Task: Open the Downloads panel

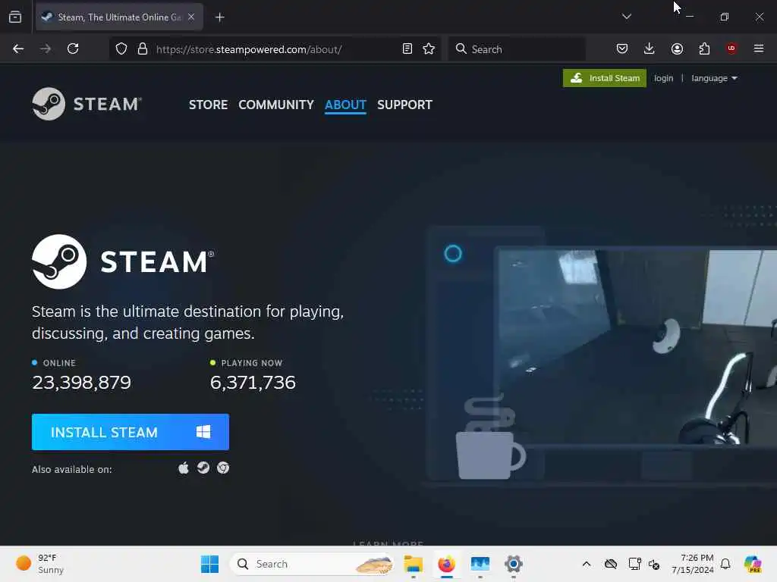Action: [x=650, y=48]
